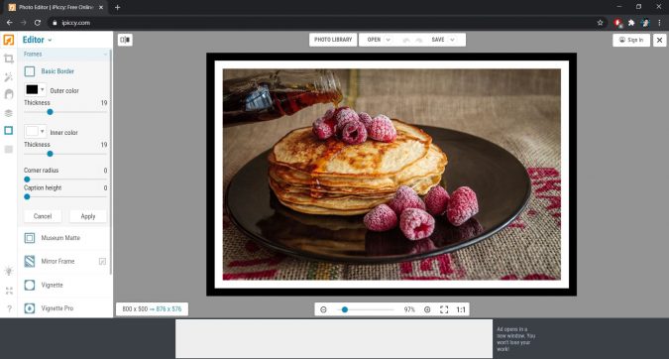The height and width of the screenshot is (359, 669).
Task: Go back with browser back arrow
Action: [9, 23]
